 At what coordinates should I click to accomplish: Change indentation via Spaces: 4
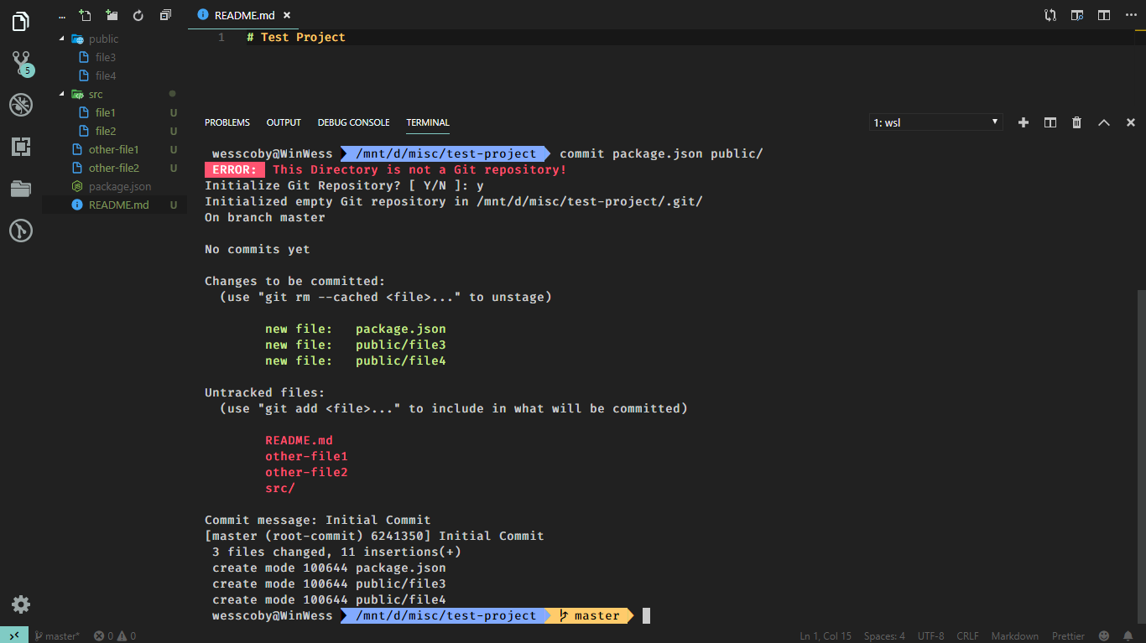click(x=884, y=635)
